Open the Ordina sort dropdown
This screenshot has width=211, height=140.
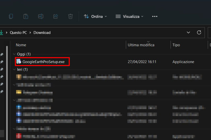(x=95, y=16)
